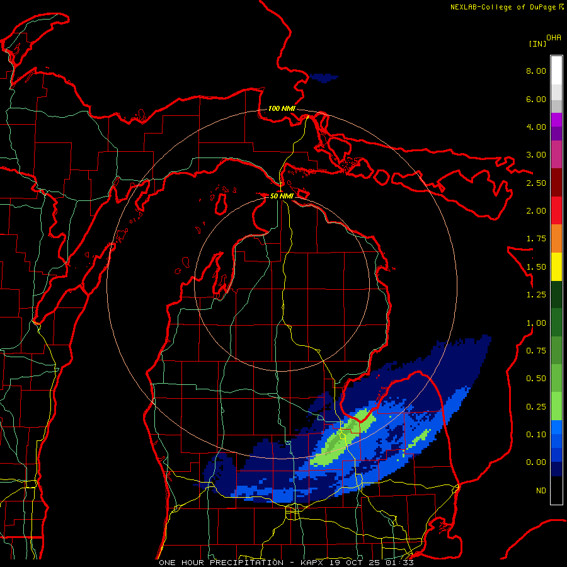
Task: Select the darkest green legend swatch
Action: tap(556, 294)
